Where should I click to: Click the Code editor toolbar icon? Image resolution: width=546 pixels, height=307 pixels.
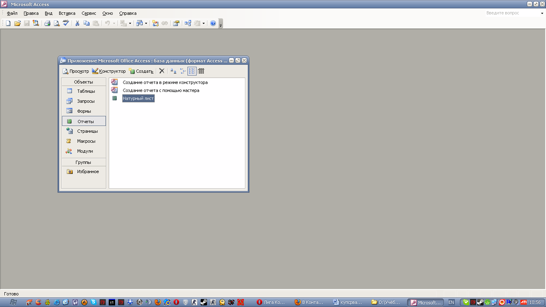(155, 23)
